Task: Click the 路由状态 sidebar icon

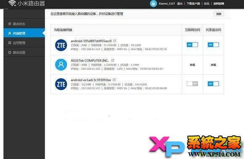Action: [10, 24]
